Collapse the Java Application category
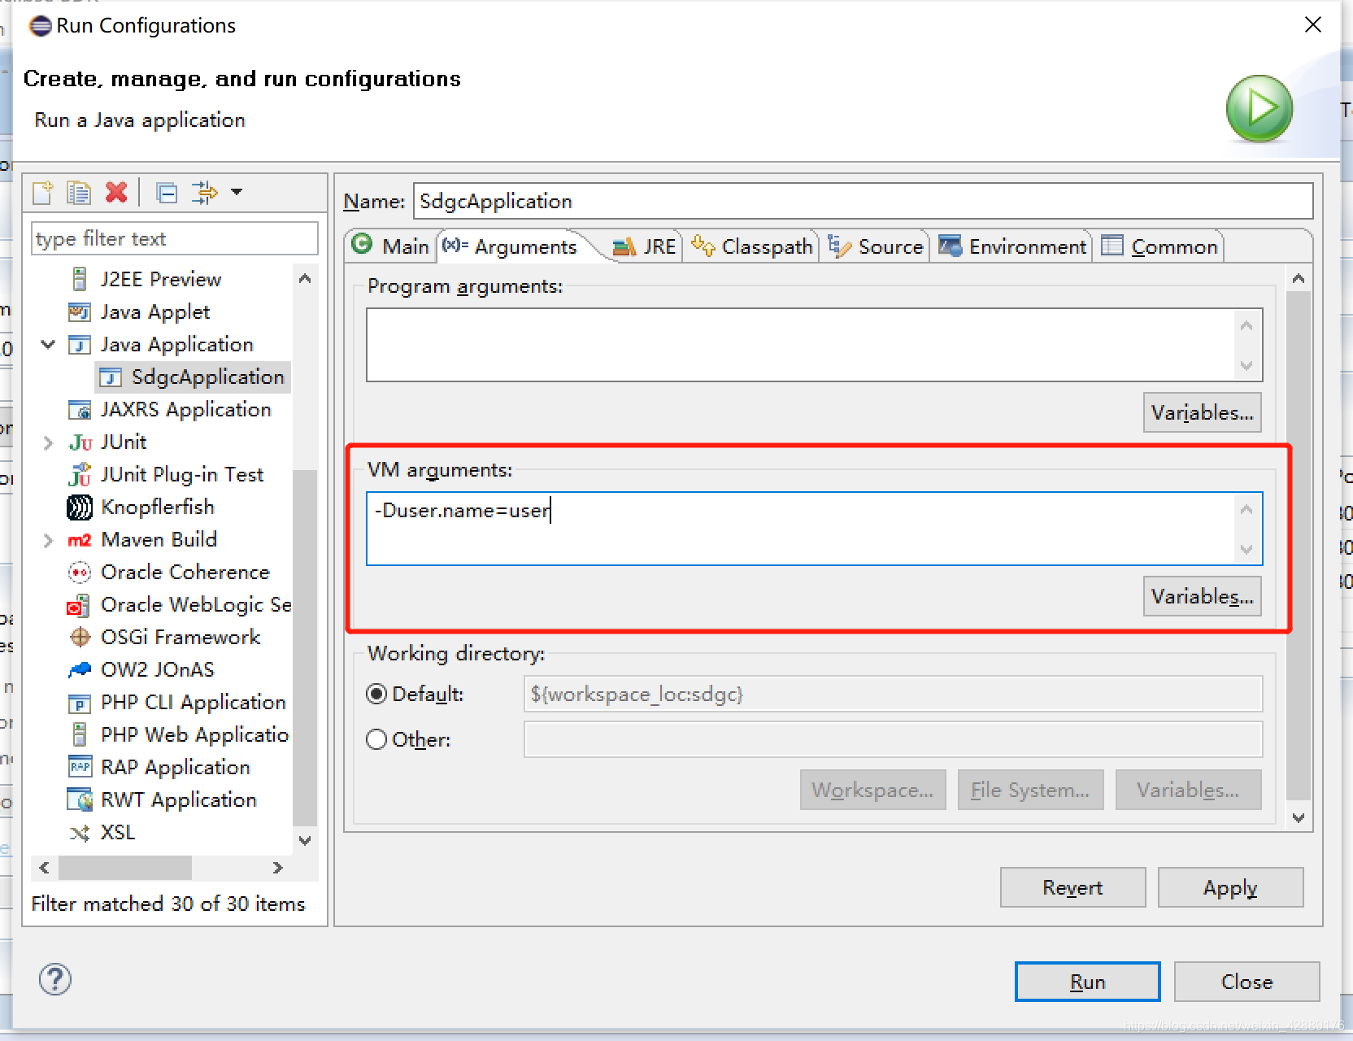This screenshot has height=1041, width=1353. (x=46, y=344)
